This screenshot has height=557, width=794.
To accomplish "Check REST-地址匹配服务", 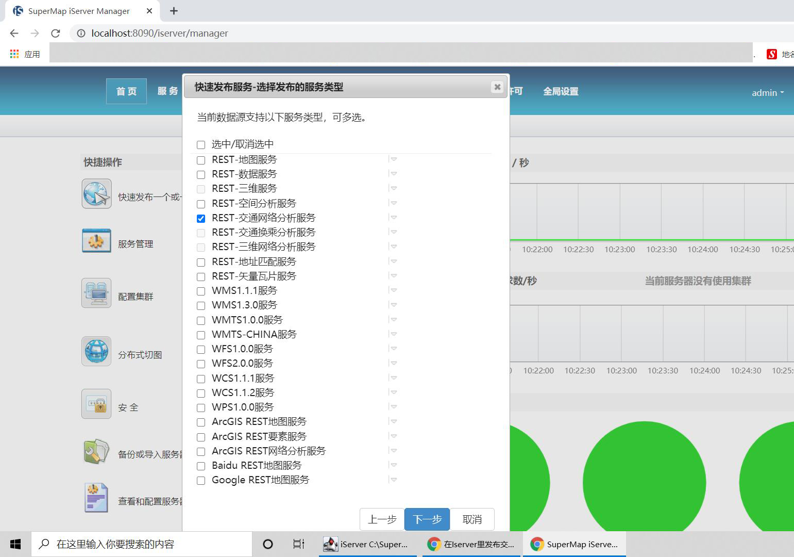I will tap(201, 263).
